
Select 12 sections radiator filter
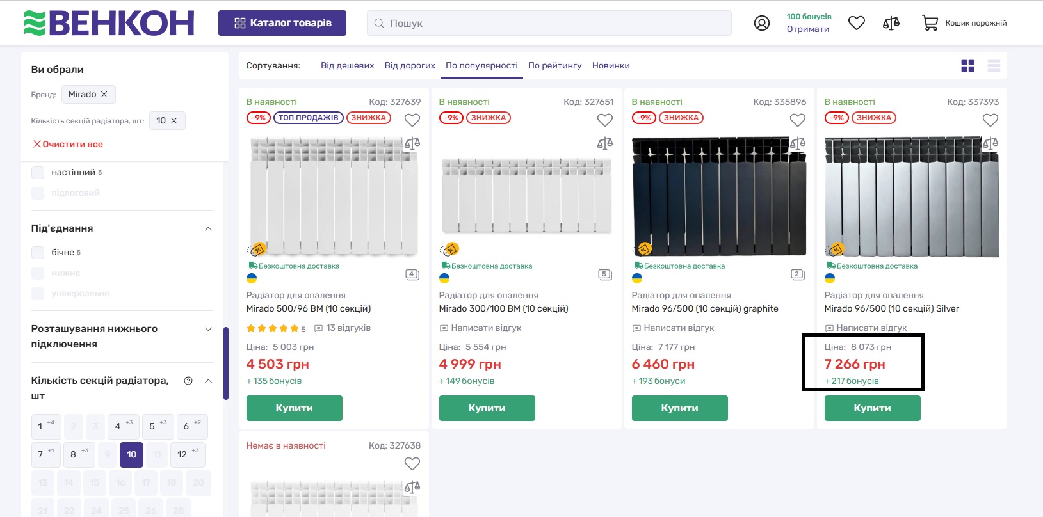point(188,454)
